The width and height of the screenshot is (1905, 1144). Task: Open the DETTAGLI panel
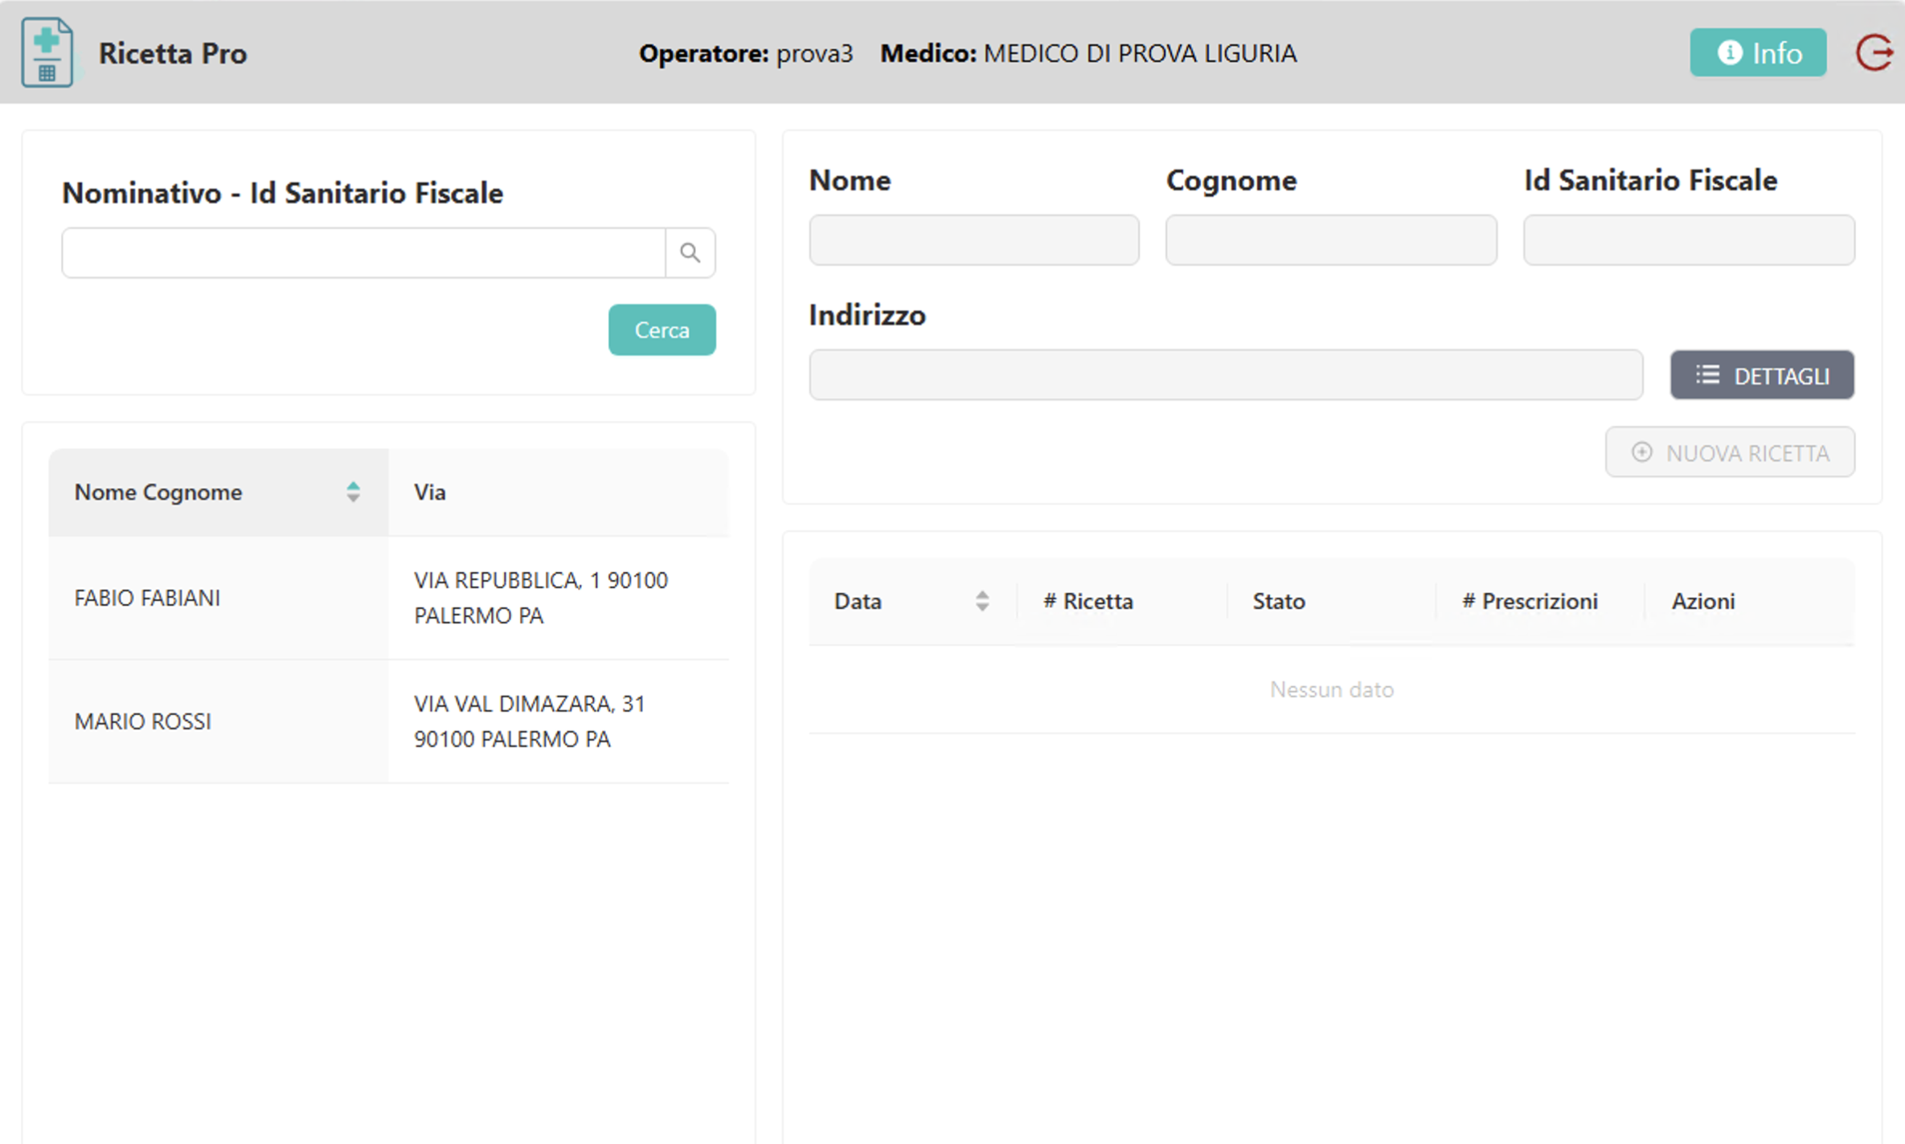1762,375
